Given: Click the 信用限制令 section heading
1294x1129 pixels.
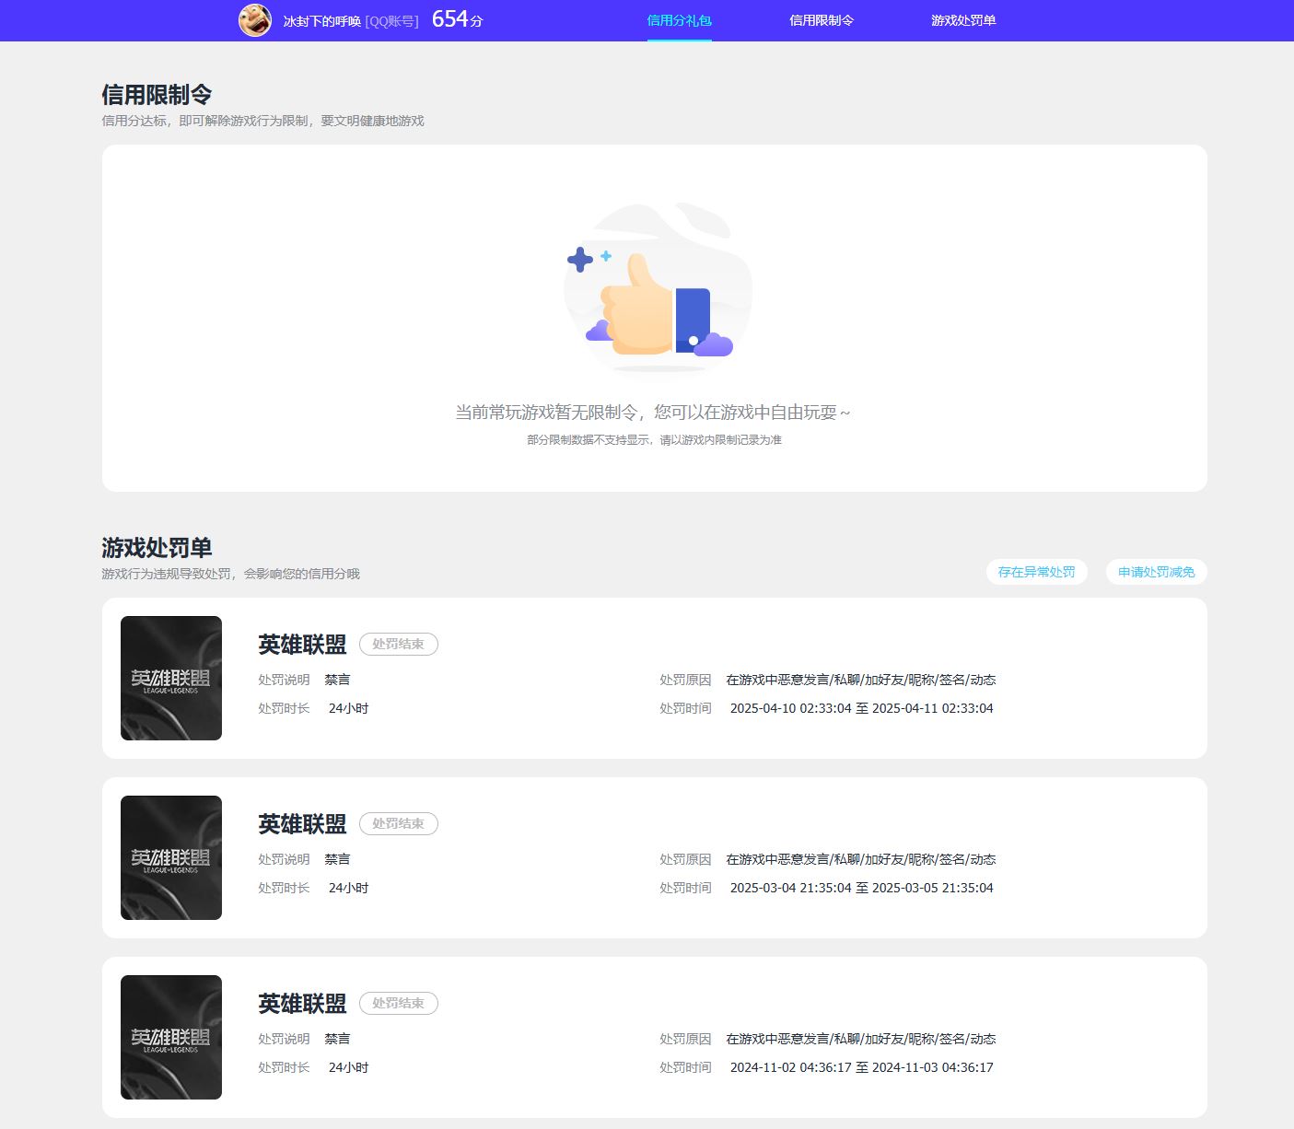Looking at the screenshot, I should point(157,95).
